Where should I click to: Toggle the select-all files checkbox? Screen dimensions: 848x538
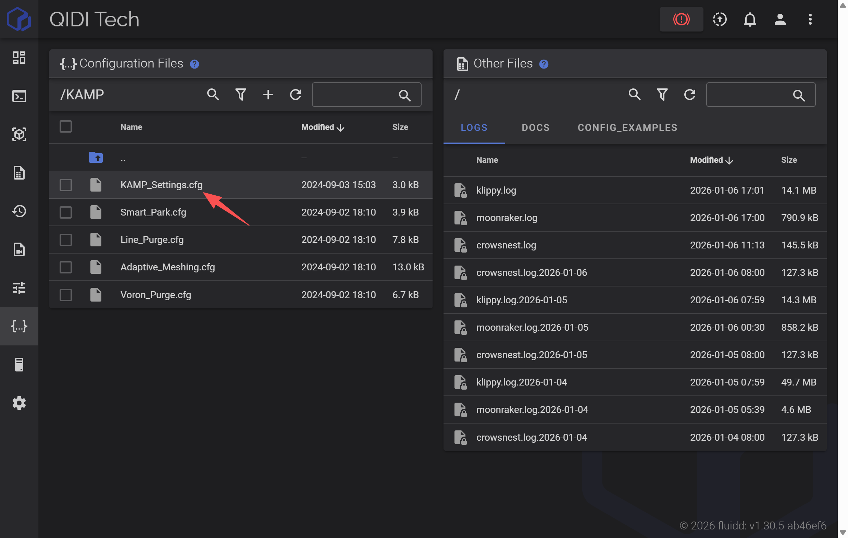(66, 126)
